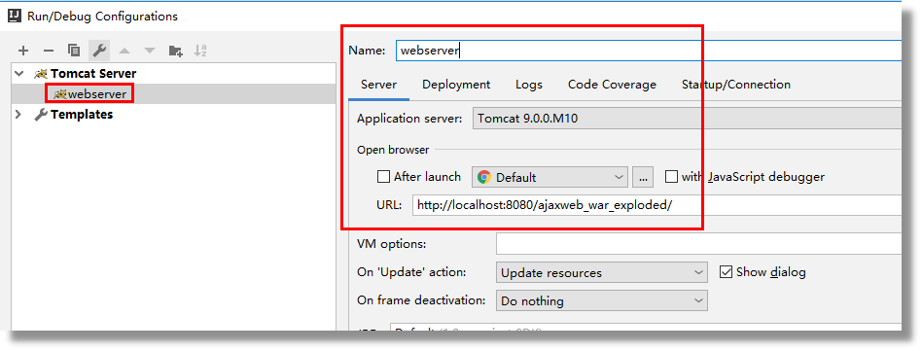Screen dimensions: 922x351
Task: Copy configuration icon in toolbar
Action: [74, 51]
